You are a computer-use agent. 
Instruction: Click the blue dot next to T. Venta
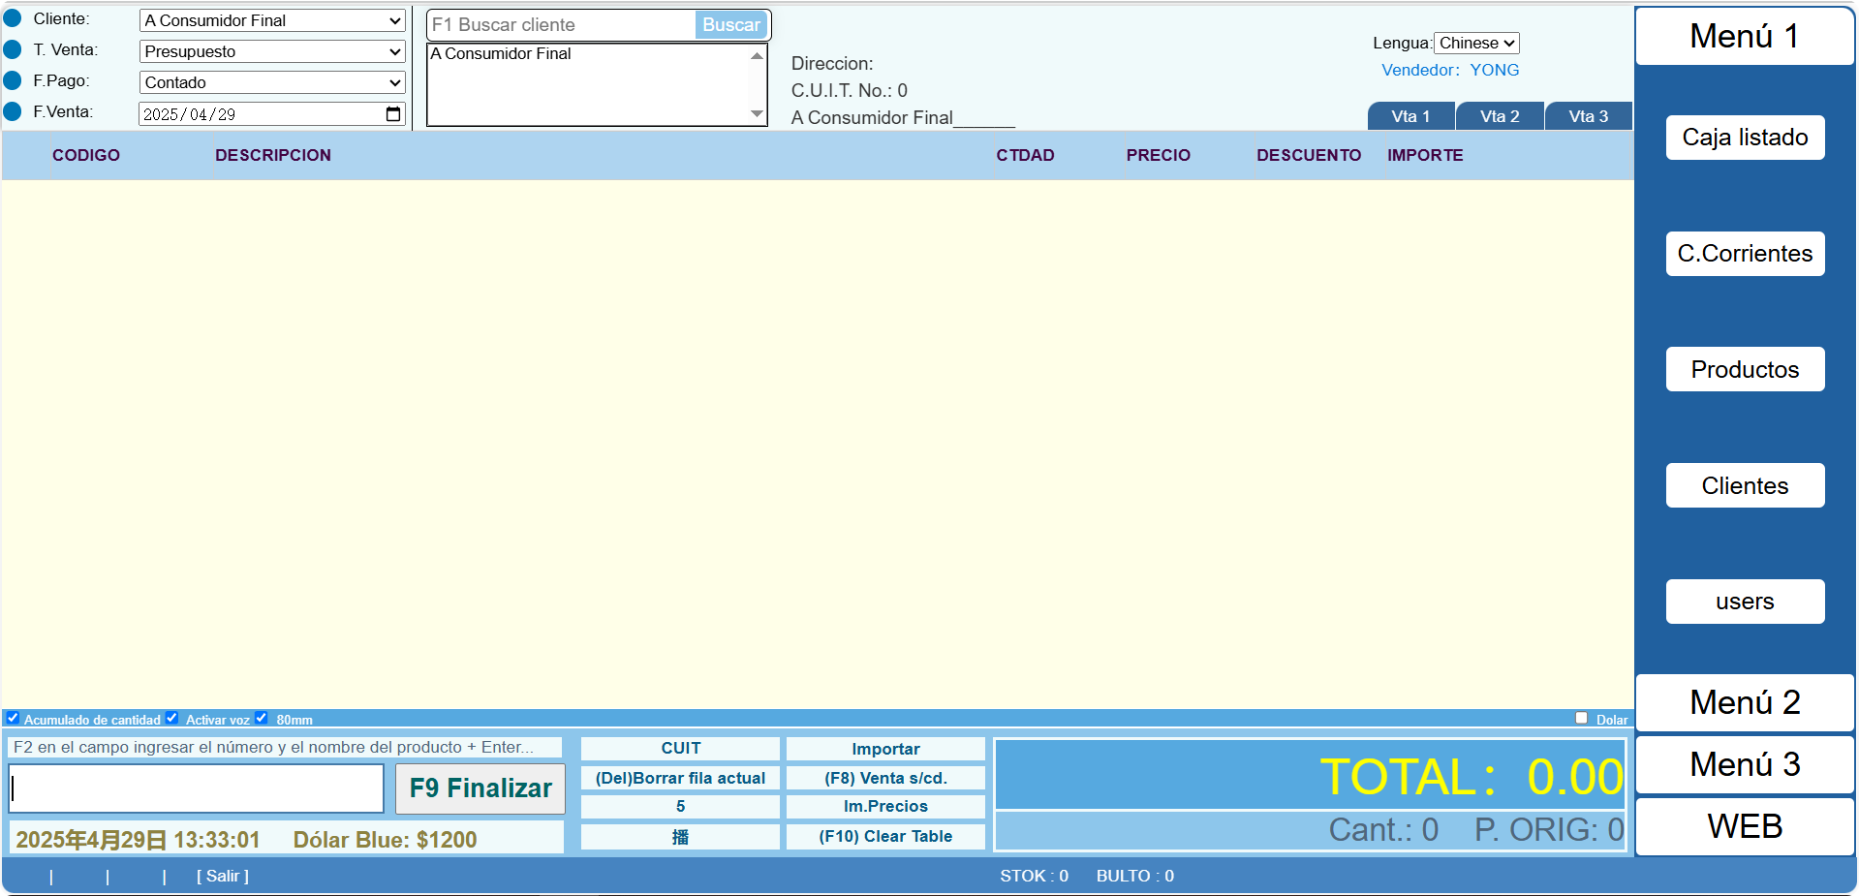pyautogui.click(x=13, y=49)
